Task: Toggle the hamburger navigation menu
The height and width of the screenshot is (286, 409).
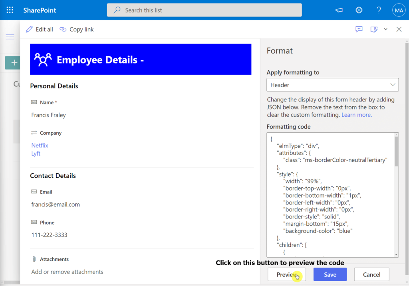Action: tap(10, 37)
